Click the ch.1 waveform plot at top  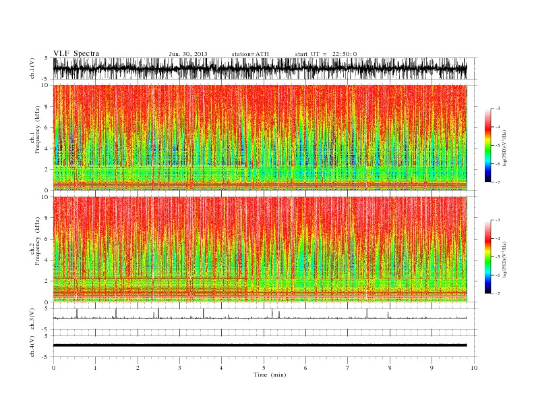(265, 68)
